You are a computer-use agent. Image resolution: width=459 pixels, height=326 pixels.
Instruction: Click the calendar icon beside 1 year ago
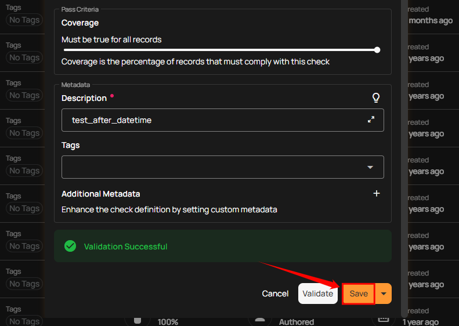point(383,320)
